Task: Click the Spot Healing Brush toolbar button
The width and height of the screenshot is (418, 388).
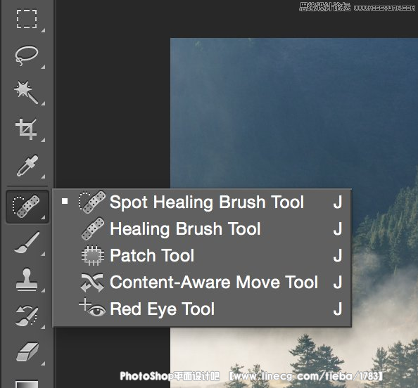Action: [27, 207]
